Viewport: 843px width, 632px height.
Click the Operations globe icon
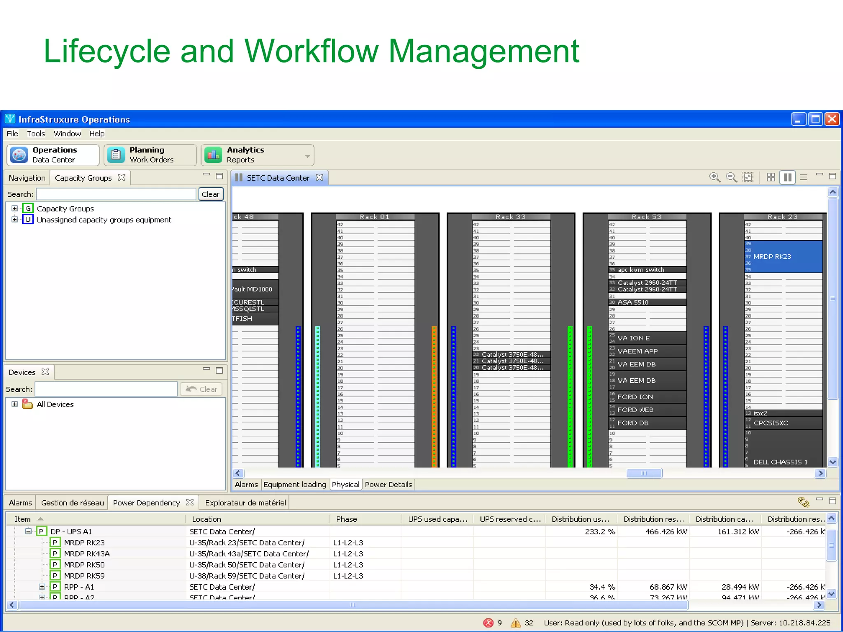click(x=19, y=155)
